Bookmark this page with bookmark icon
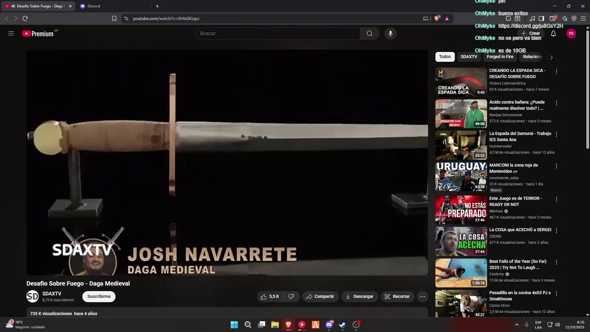The image size is (590, 332). click(114, 18)
